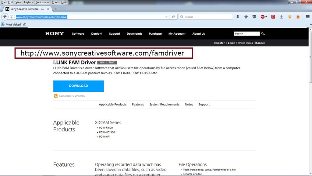Open the Firefox hamburger menu
This screenshot has width=312, height=176.
[x=308, y=17]
